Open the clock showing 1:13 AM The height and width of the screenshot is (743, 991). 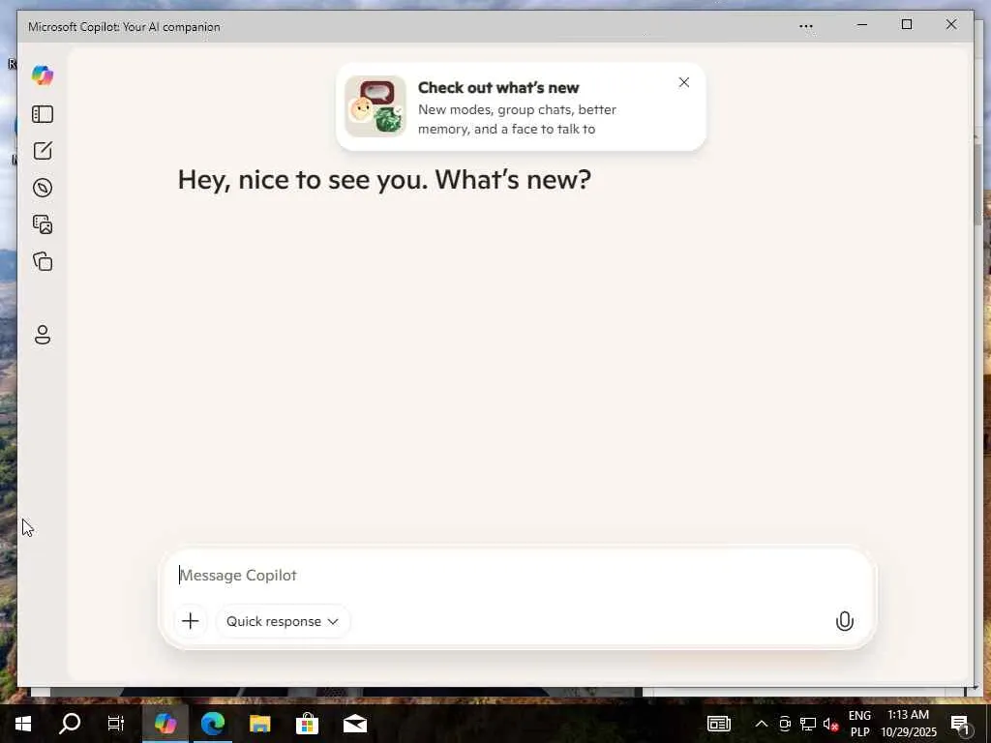(908, 724)
